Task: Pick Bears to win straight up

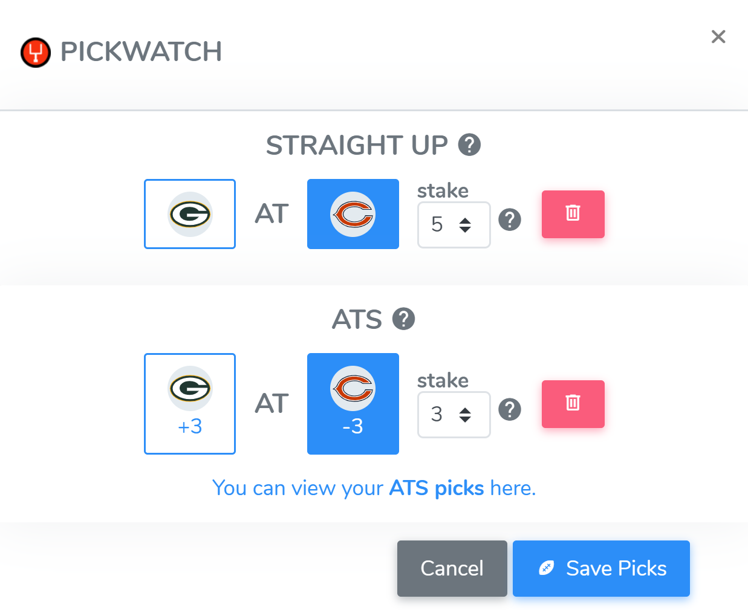Action: pyautogui.click(x=353, y=214)
